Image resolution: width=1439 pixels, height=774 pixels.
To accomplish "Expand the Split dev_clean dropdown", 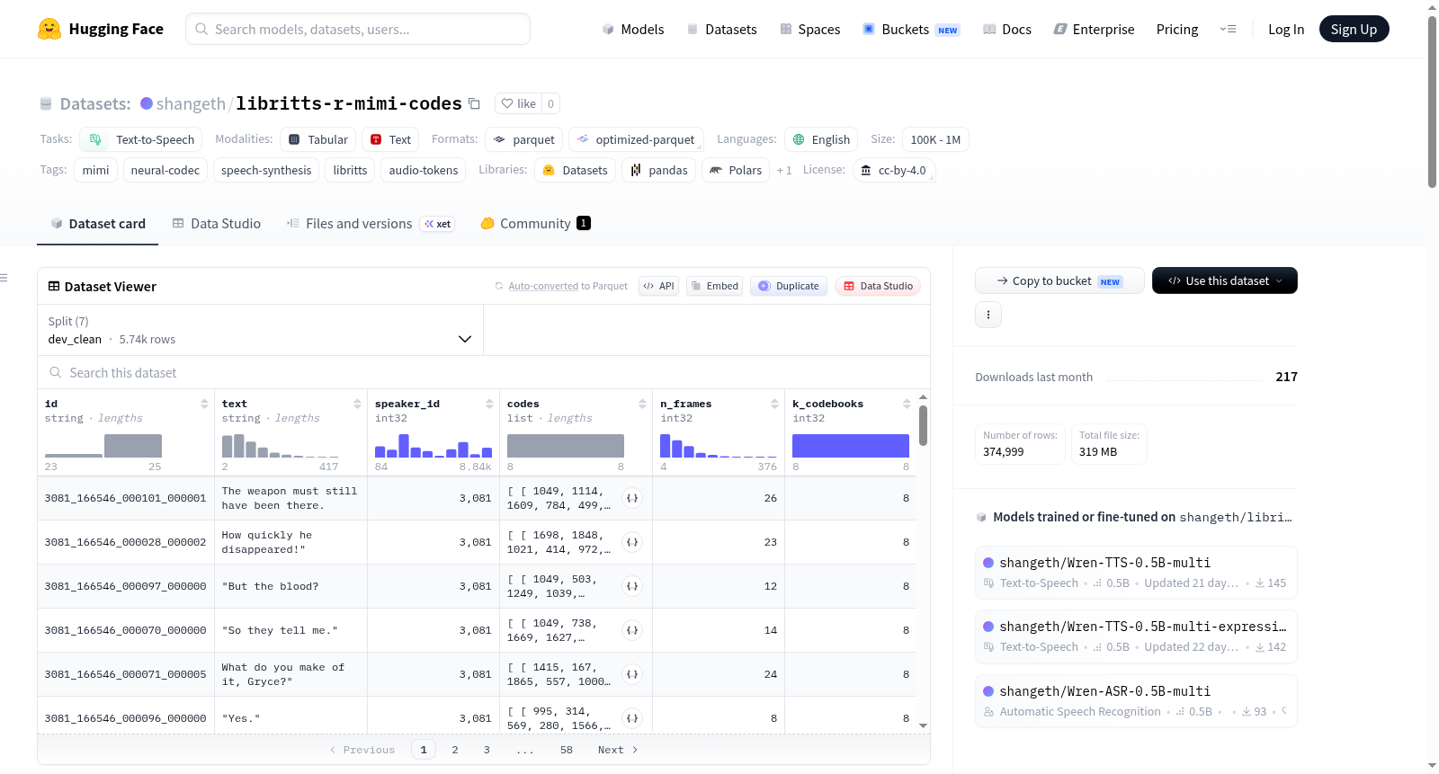I will (260, 330).
